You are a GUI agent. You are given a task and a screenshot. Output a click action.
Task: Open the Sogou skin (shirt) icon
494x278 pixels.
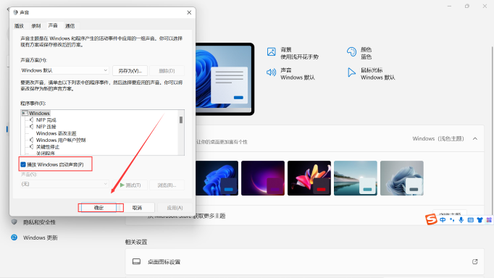click(480, 220)
